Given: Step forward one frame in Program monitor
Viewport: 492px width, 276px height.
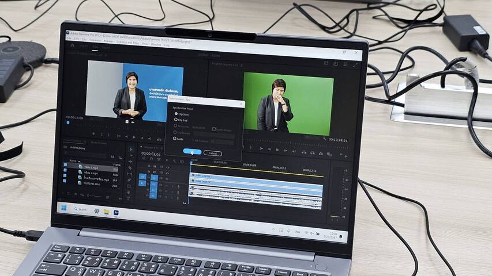Looking at the screenshot, I should (286, 151).
